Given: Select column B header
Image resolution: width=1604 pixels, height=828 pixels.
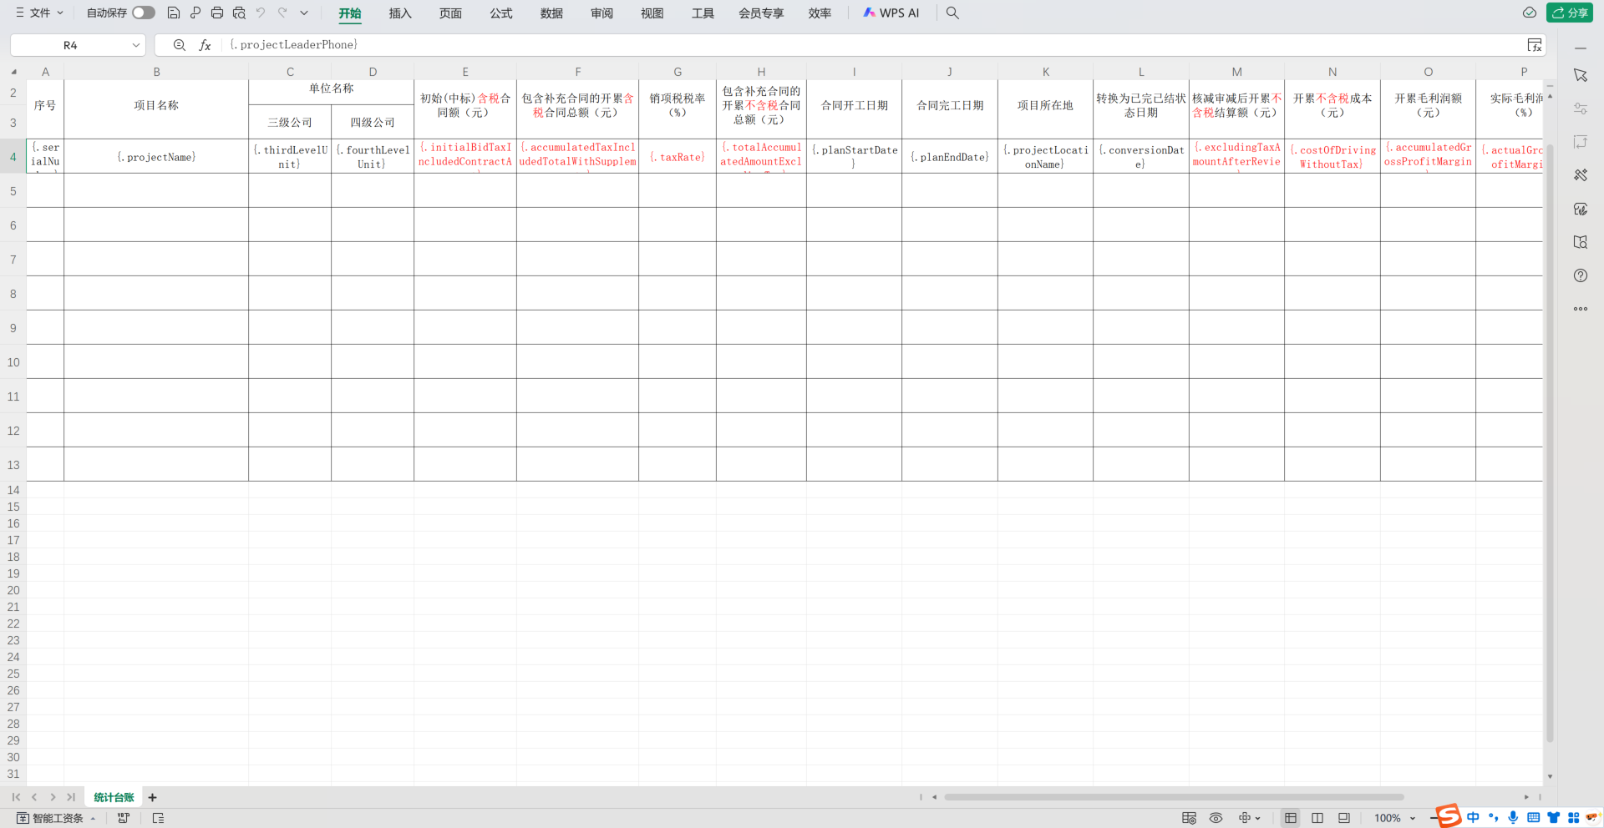Looking at the screenshot, I should (x=156, y=72).
